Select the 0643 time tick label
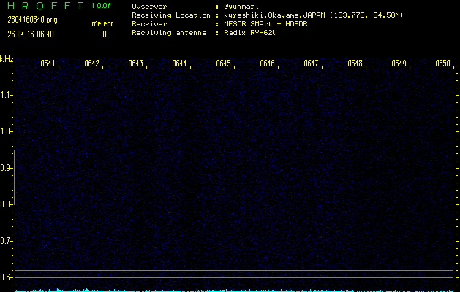Screen dimensions: 460x292 click(135, 64)
